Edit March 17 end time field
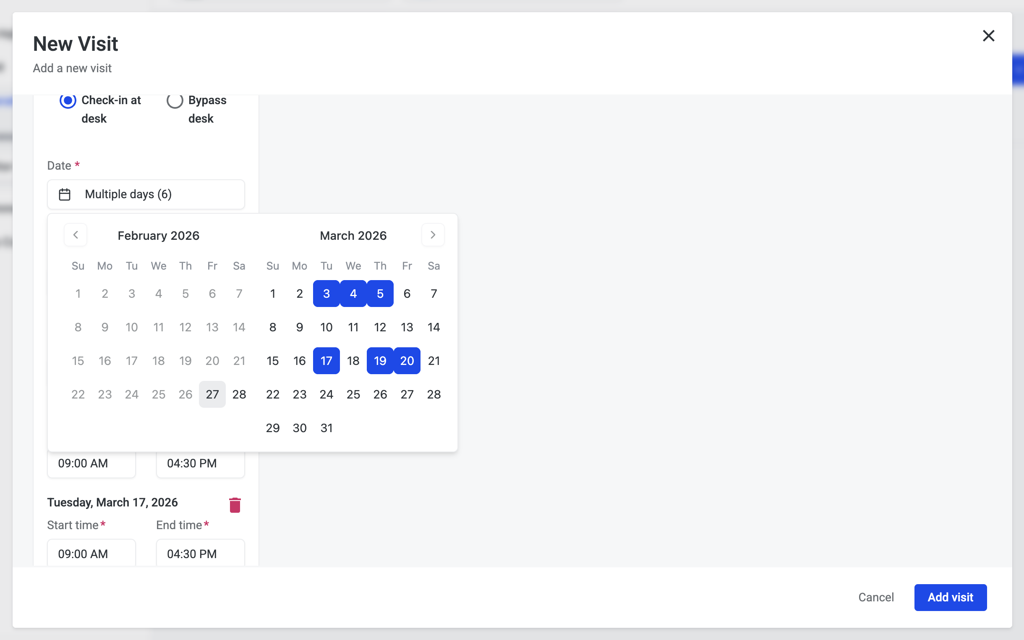 click(200, 553)
